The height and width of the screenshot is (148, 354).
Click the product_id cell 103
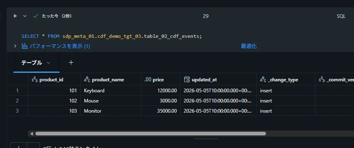pyautogui.click(x=54, y=111)
